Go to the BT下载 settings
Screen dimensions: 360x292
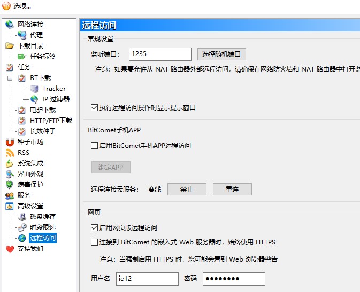tap(41, 78)
